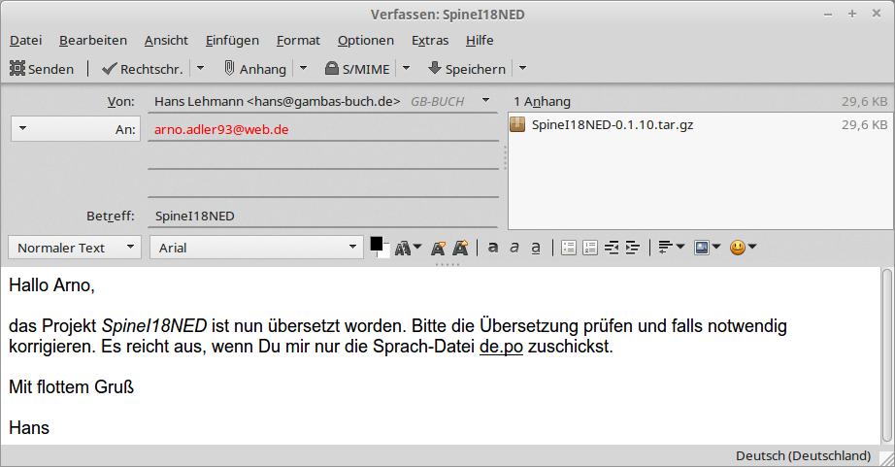The image size is (895, 467).
Task: Open the Normaler Text paragraph style dropdown
Action: (x=75, y=248)
